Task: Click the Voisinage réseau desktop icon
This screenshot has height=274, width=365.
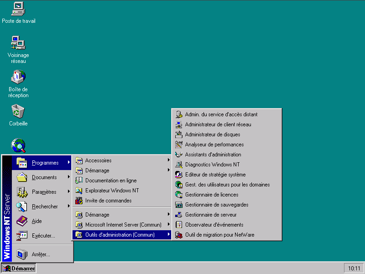Action: coord(18,43)
